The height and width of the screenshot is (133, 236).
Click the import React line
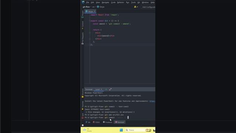tap(105, 15)
